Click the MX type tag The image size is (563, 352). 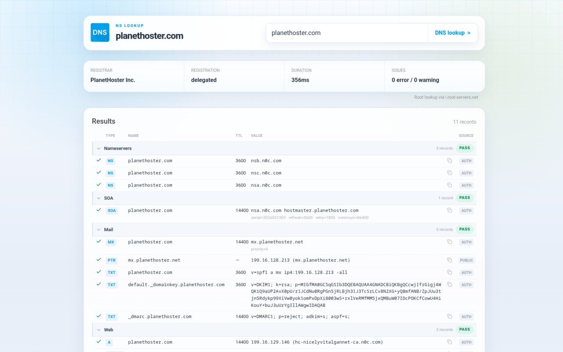tap(111, 242)
